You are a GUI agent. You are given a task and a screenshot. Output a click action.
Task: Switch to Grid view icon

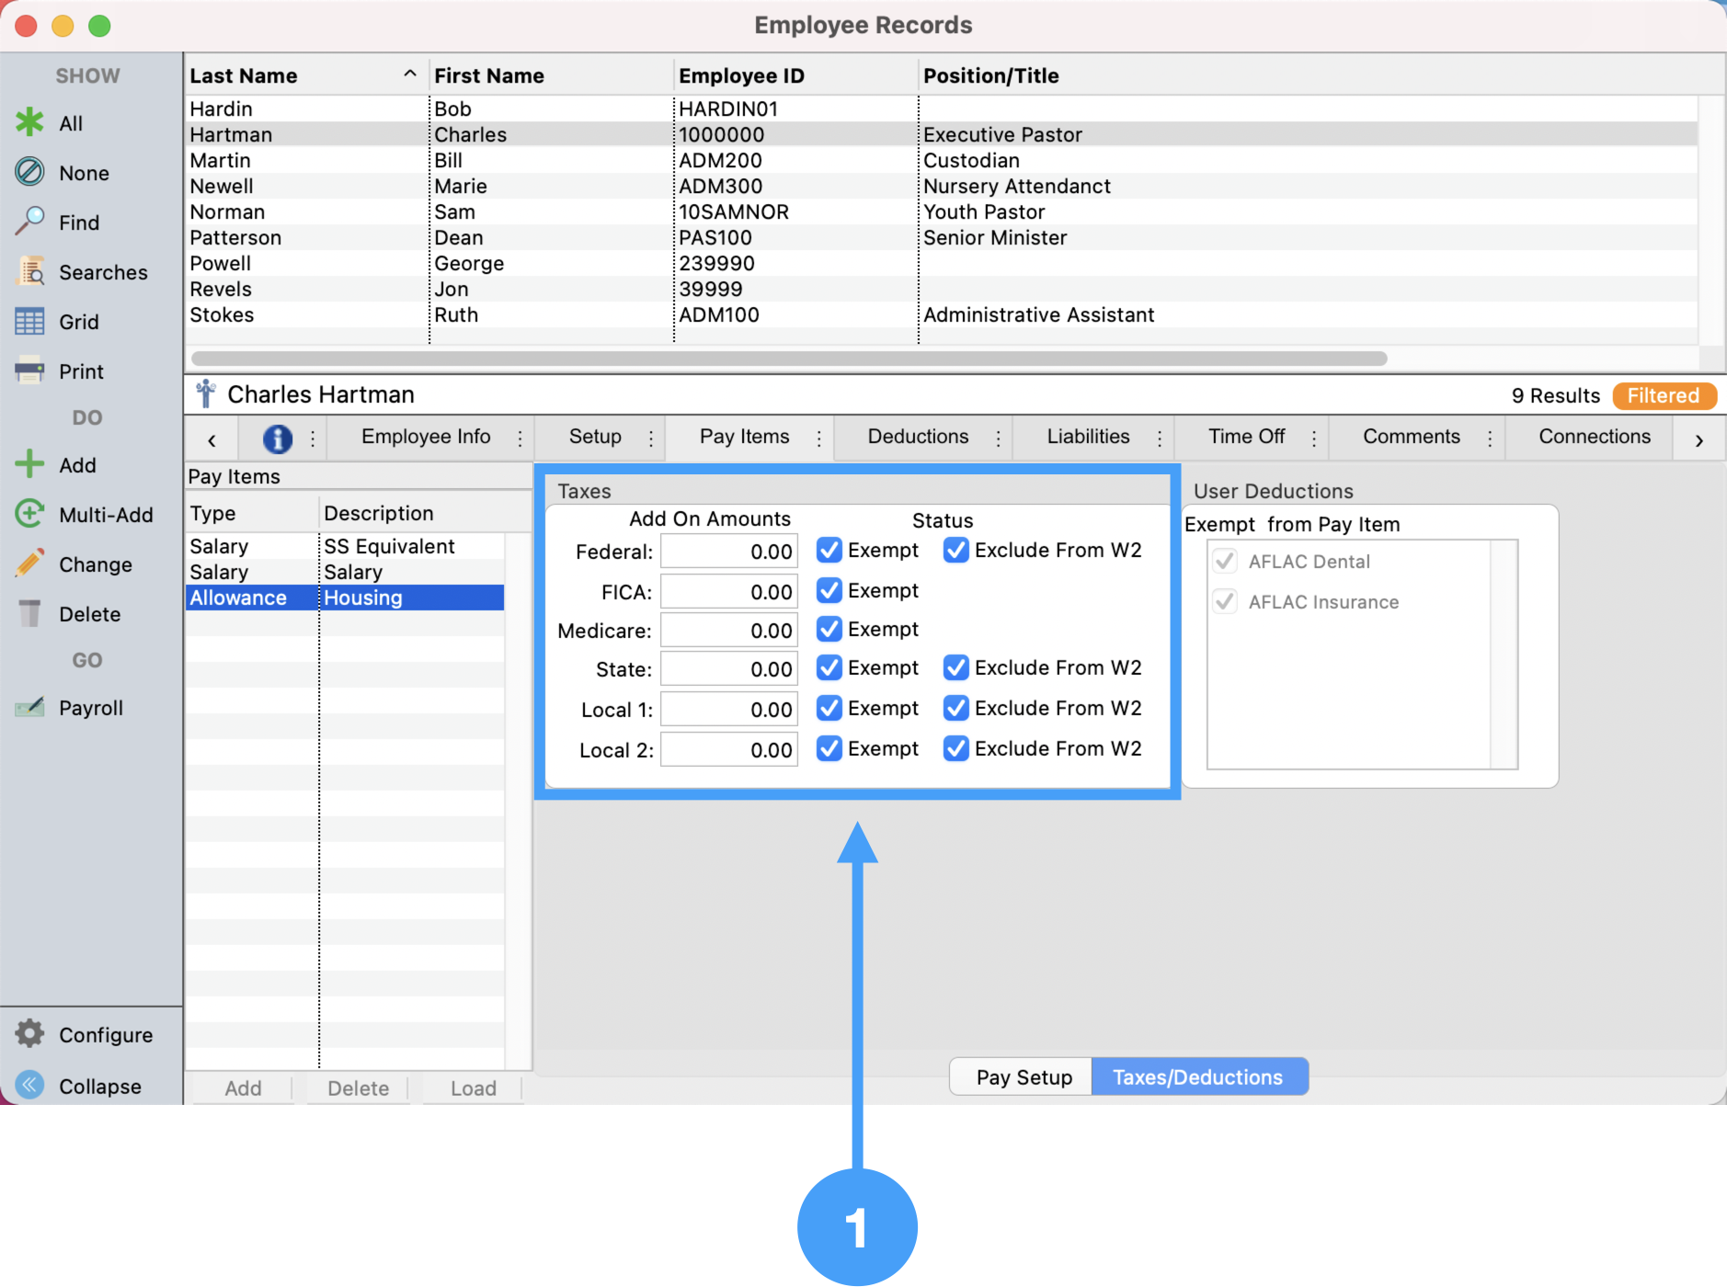[29, 322]
